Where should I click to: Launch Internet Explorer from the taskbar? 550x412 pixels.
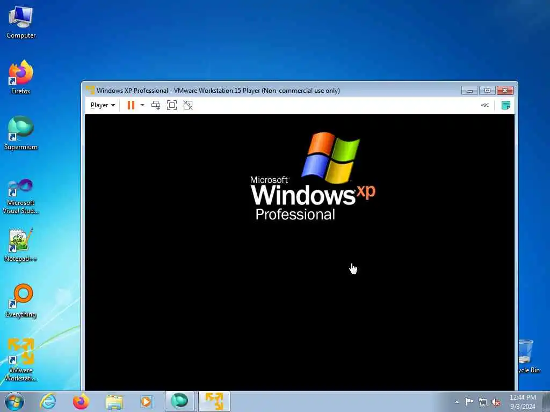point(48,401)
